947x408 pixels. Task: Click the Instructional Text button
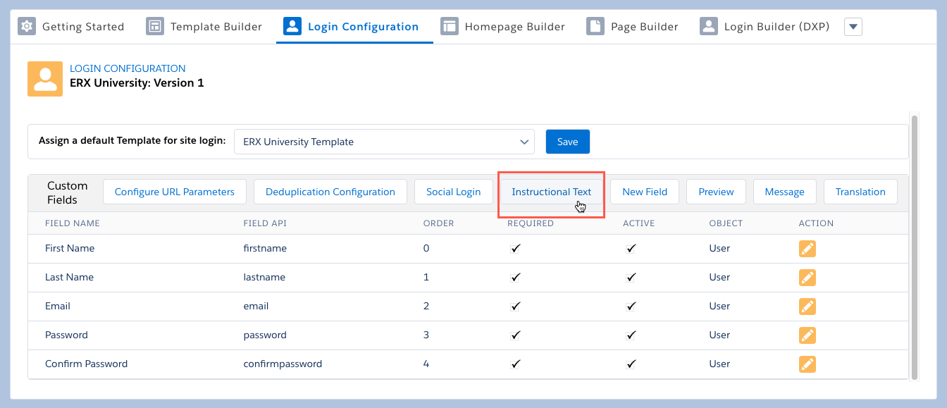(x=551, y=192)
